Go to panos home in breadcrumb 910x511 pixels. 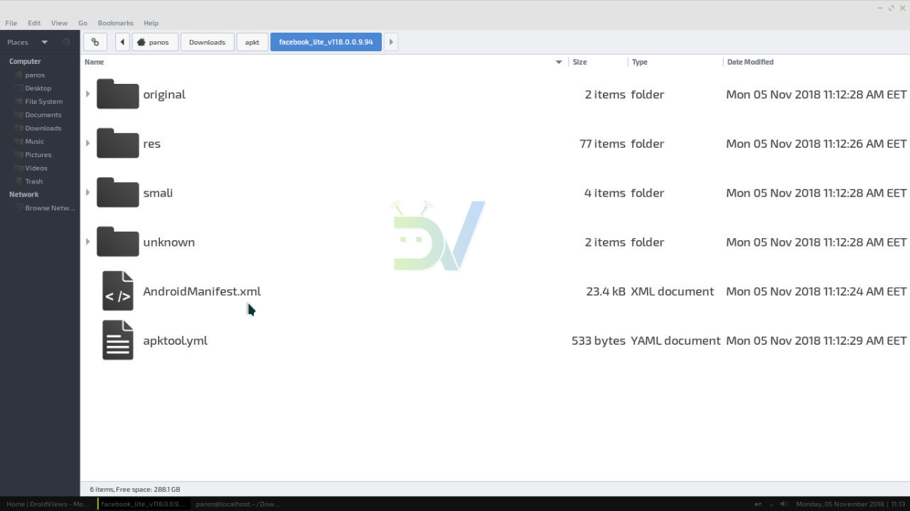(154, 42)
